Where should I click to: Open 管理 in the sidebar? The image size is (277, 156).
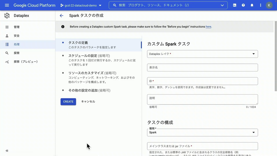point(28,27)
